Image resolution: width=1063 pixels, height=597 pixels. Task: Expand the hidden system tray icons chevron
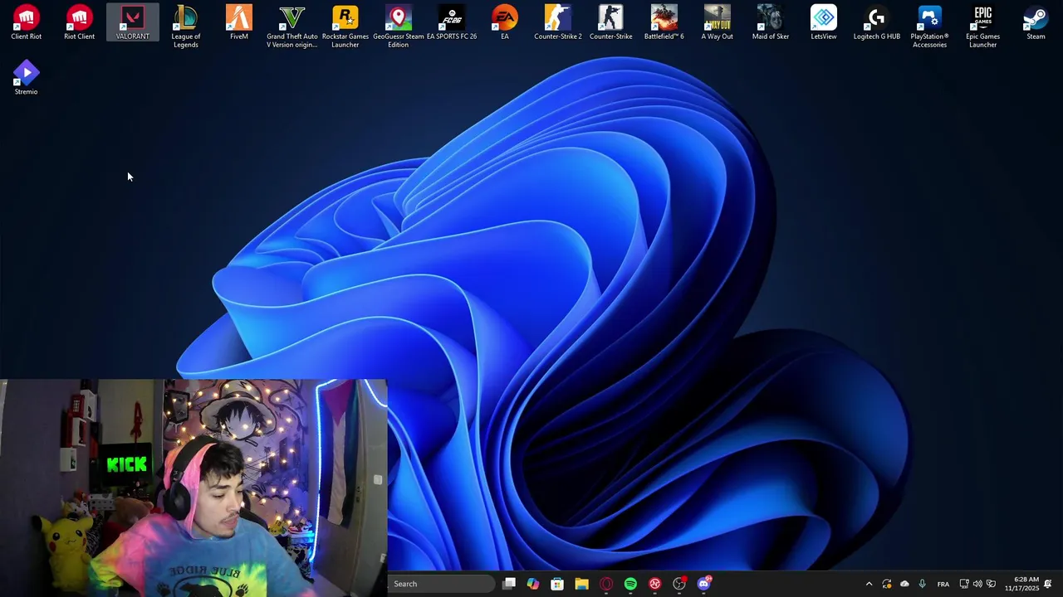[x=870, y=584]
